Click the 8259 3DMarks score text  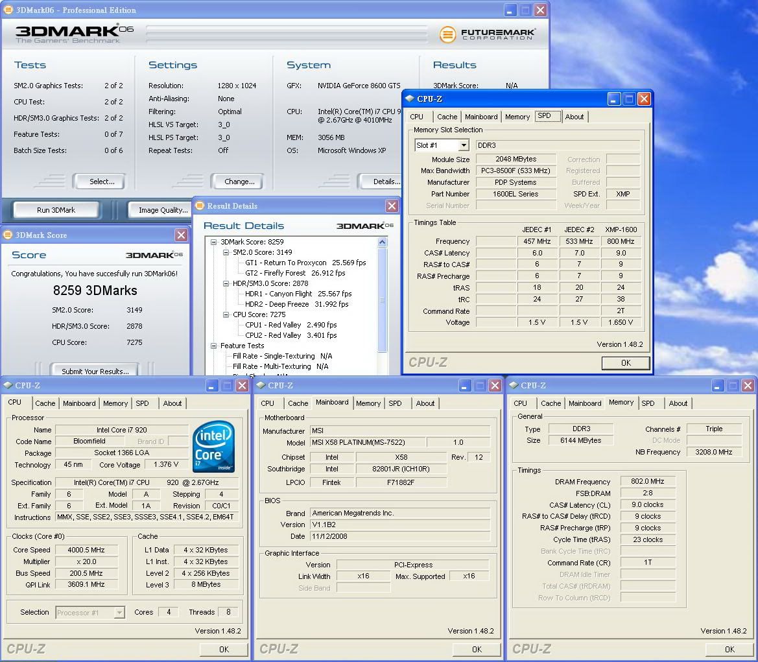[x=95, y=290]
